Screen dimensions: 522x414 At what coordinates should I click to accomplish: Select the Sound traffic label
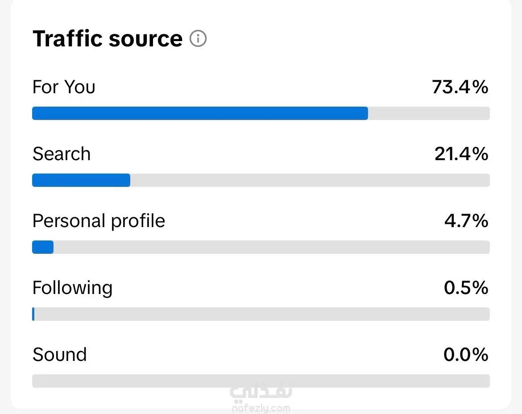pos(59,355)
